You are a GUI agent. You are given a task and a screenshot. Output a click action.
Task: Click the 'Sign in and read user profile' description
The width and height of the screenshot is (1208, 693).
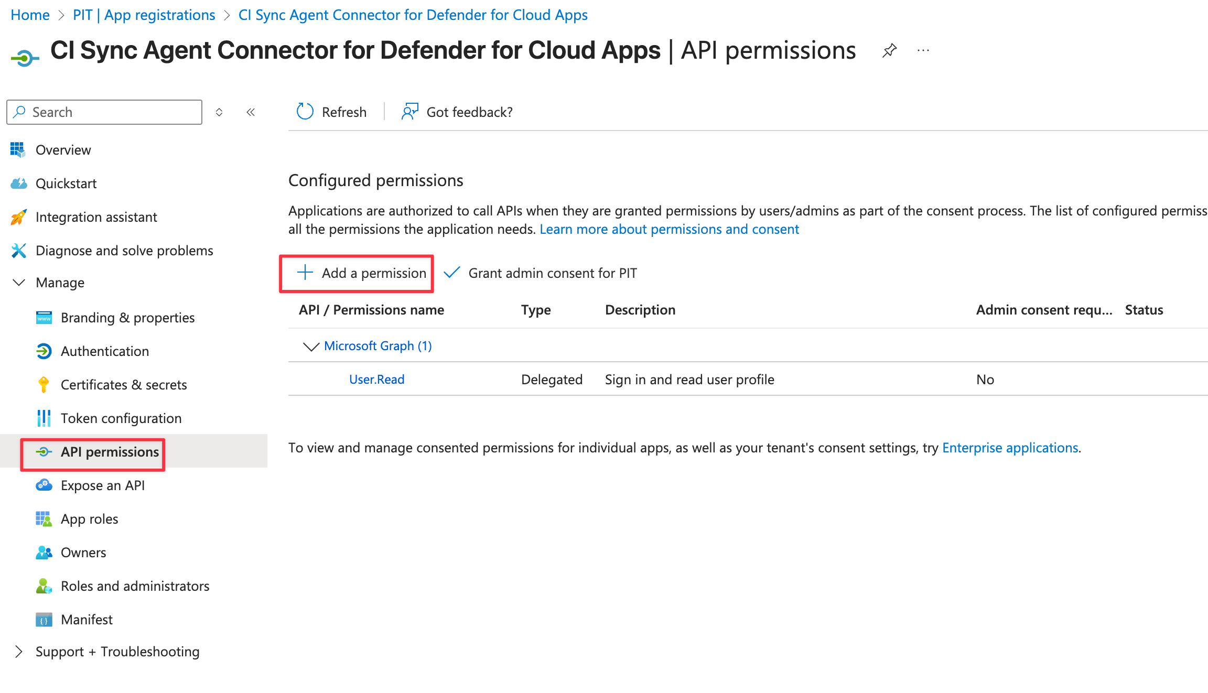coord(689,380)
